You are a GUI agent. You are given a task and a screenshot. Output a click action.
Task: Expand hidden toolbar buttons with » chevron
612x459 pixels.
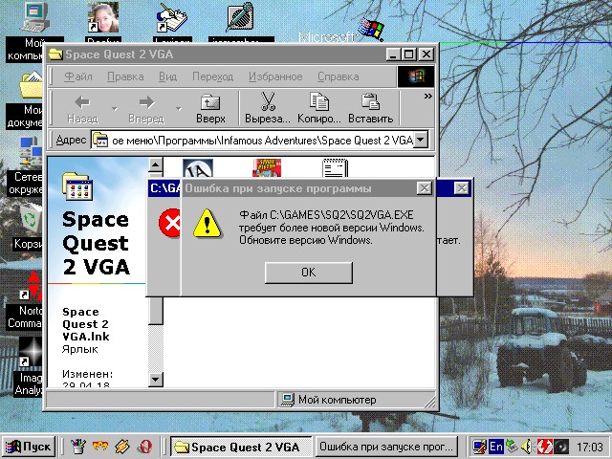pos(427,96)
